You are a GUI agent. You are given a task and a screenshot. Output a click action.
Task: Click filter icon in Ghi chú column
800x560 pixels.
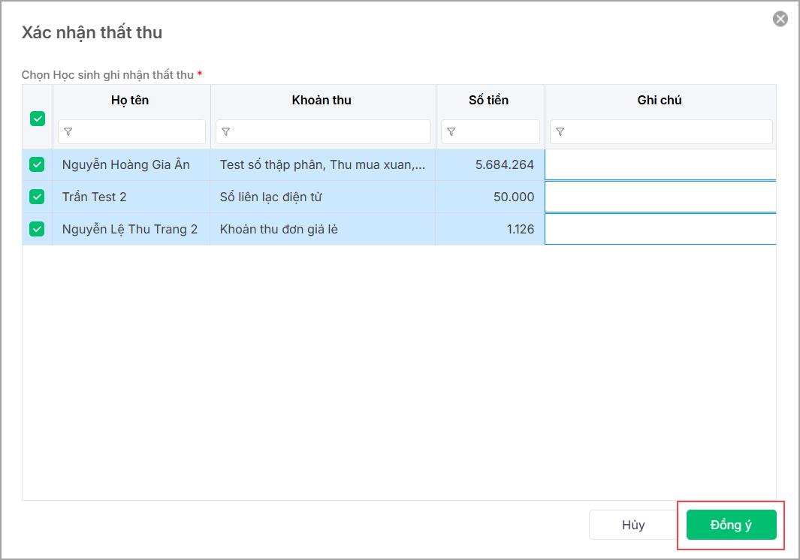pos(560,132)
